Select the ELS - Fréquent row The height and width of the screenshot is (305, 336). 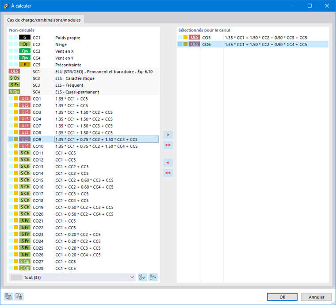pos(84,85)
